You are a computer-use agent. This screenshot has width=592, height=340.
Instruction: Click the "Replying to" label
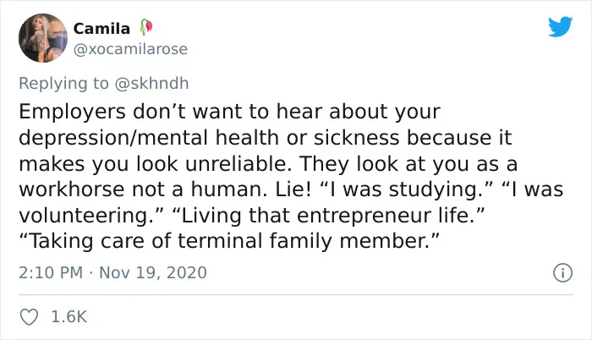pos(63,84)
